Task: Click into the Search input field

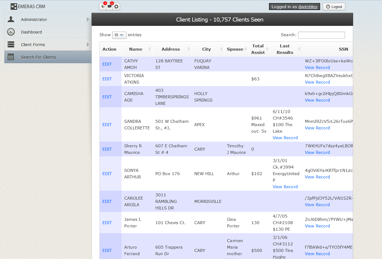Action: coord(321,35)
